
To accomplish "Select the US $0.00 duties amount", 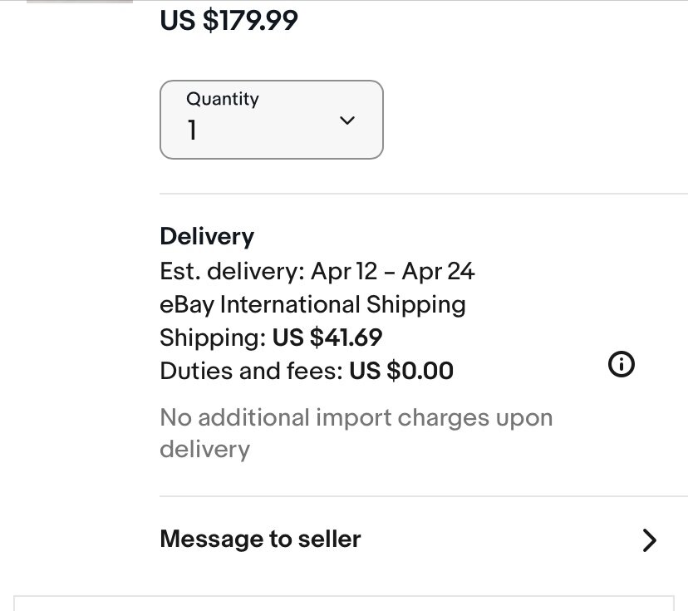I will (401, 371).
